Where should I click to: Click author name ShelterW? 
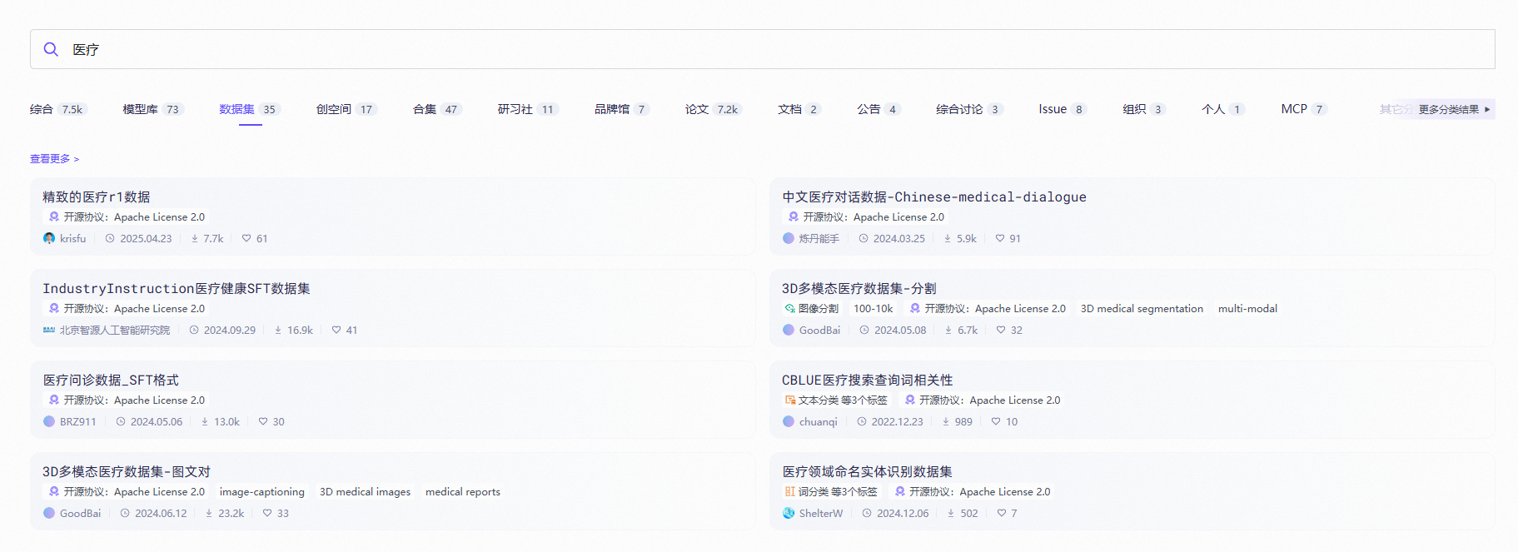[x=821, y=513]
